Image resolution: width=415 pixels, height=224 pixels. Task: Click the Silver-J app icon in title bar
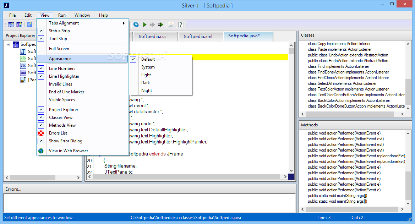(x=6, y=5)
